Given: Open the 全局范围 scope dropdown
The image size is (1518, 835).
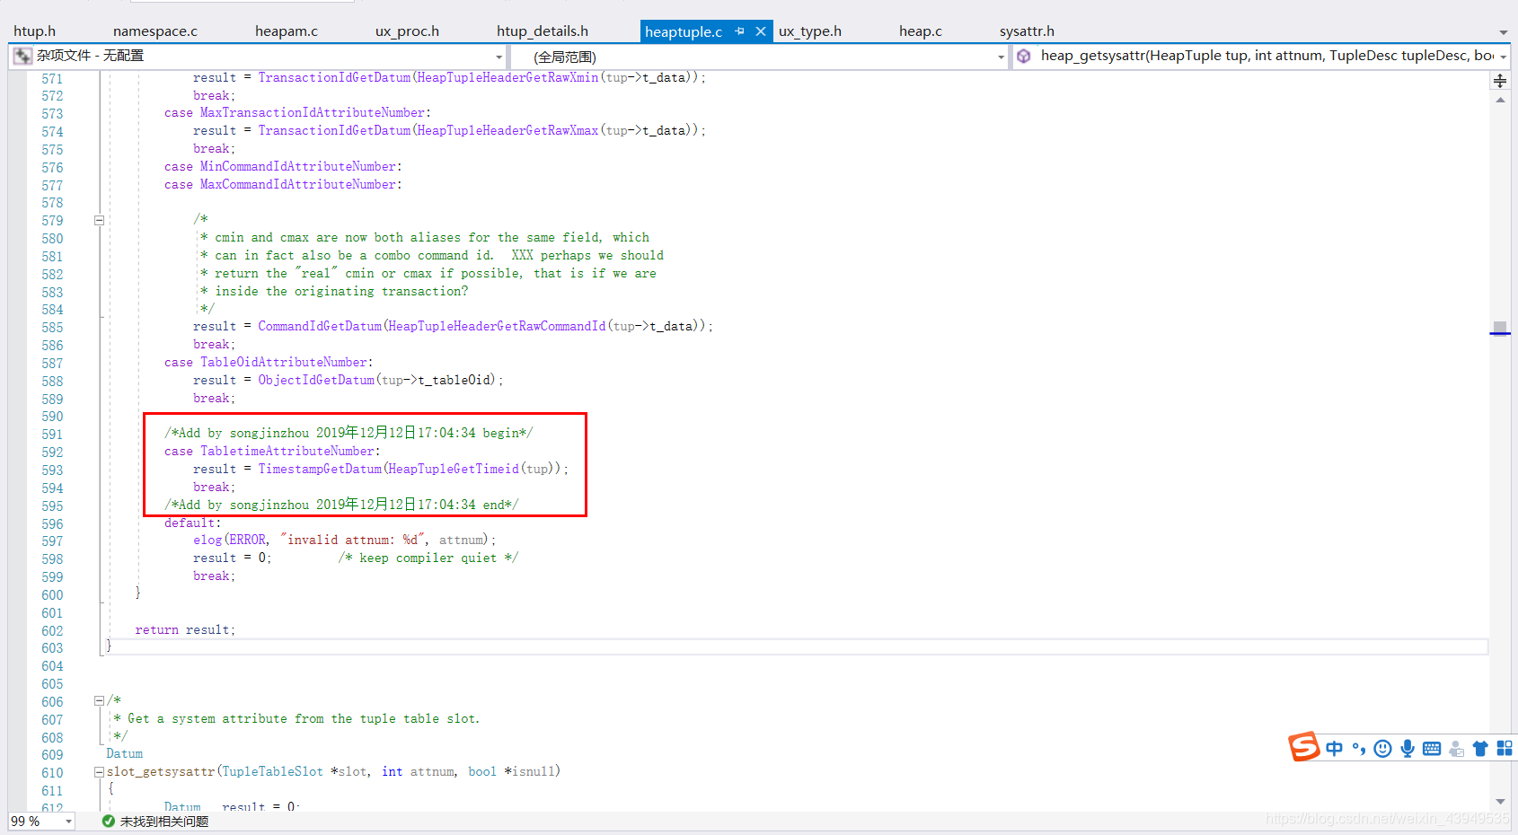Looking at the screenshot, I should point(761,57).
